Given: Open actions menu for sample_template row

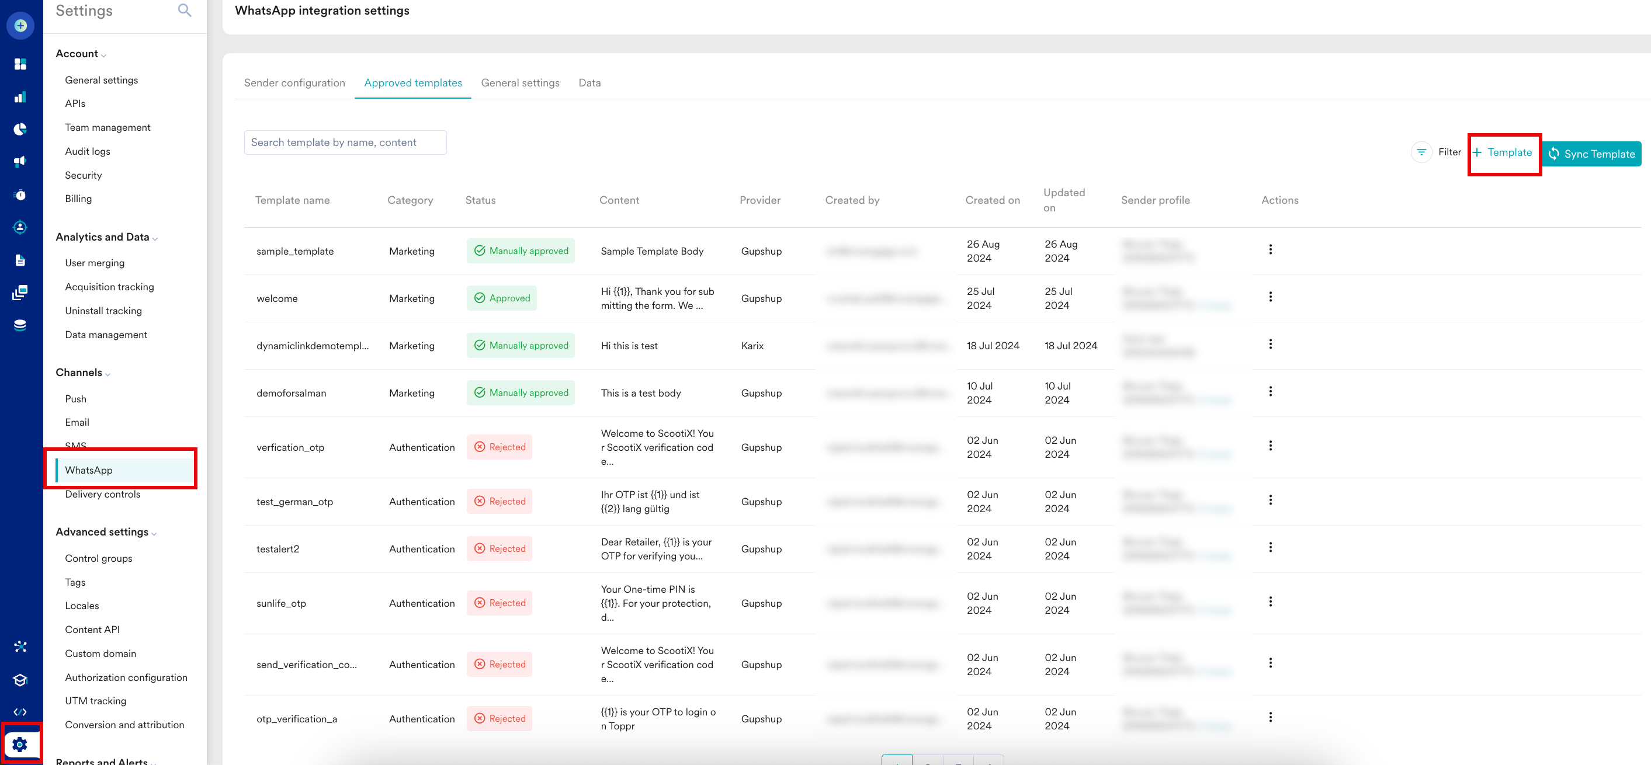Looking at the screenshot, I should (x=1270, y=250).
